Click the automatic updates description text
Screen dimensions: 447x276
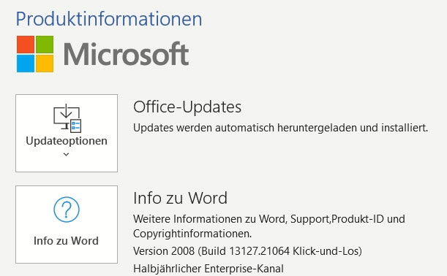coord(280,128)
